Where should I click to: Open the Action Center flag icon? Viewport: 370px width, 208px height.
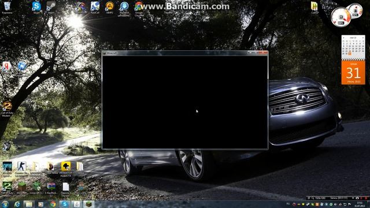349,204
